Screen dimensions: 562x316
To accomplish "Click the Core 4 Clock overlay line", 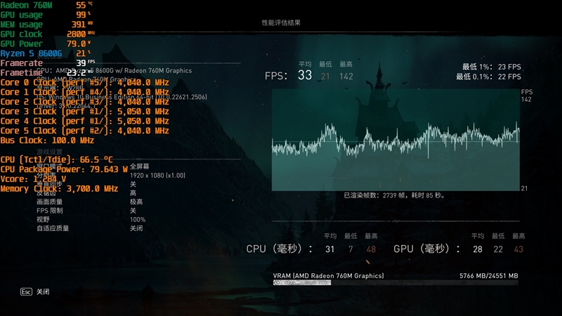I will point(84,121).
